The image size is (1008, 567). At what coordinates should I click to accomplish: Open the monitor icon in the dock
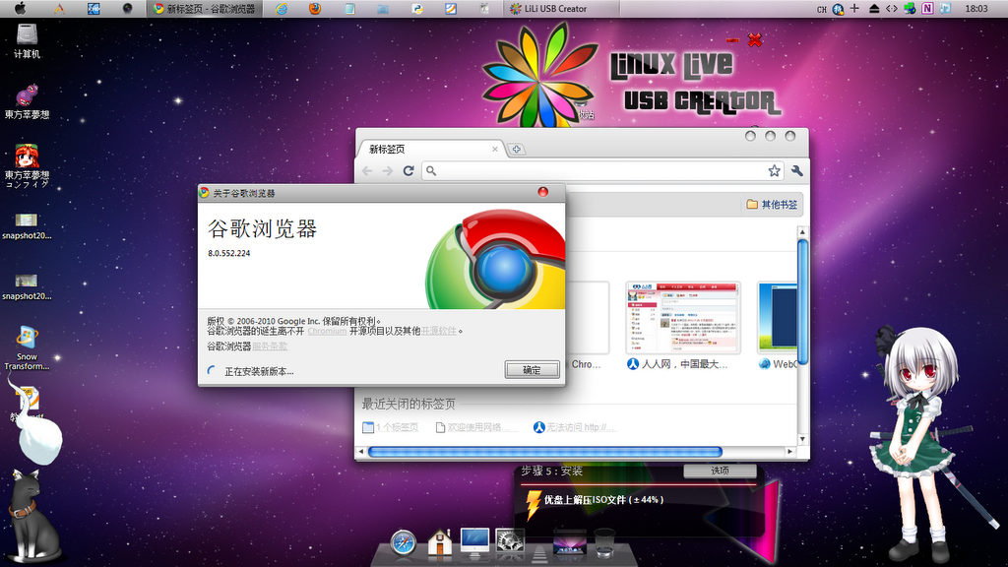[x=474, y=541]
